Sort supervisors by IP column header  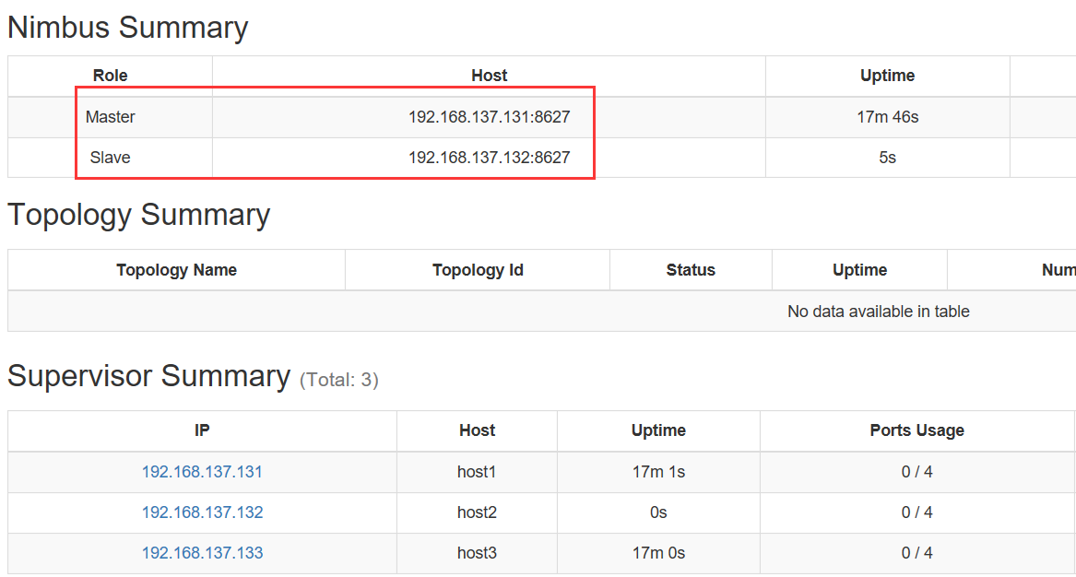[x=202, y=430]
